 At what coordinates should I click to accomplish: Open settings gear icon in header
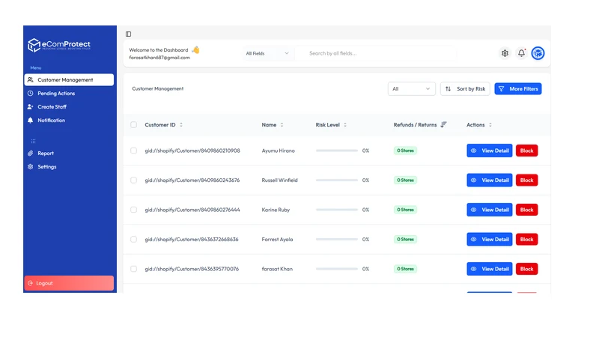pyautogui.click(x=505, y=53)
